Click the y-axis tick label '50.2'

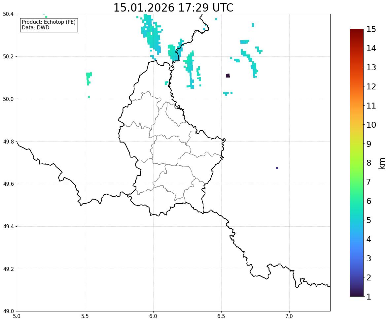8,56
